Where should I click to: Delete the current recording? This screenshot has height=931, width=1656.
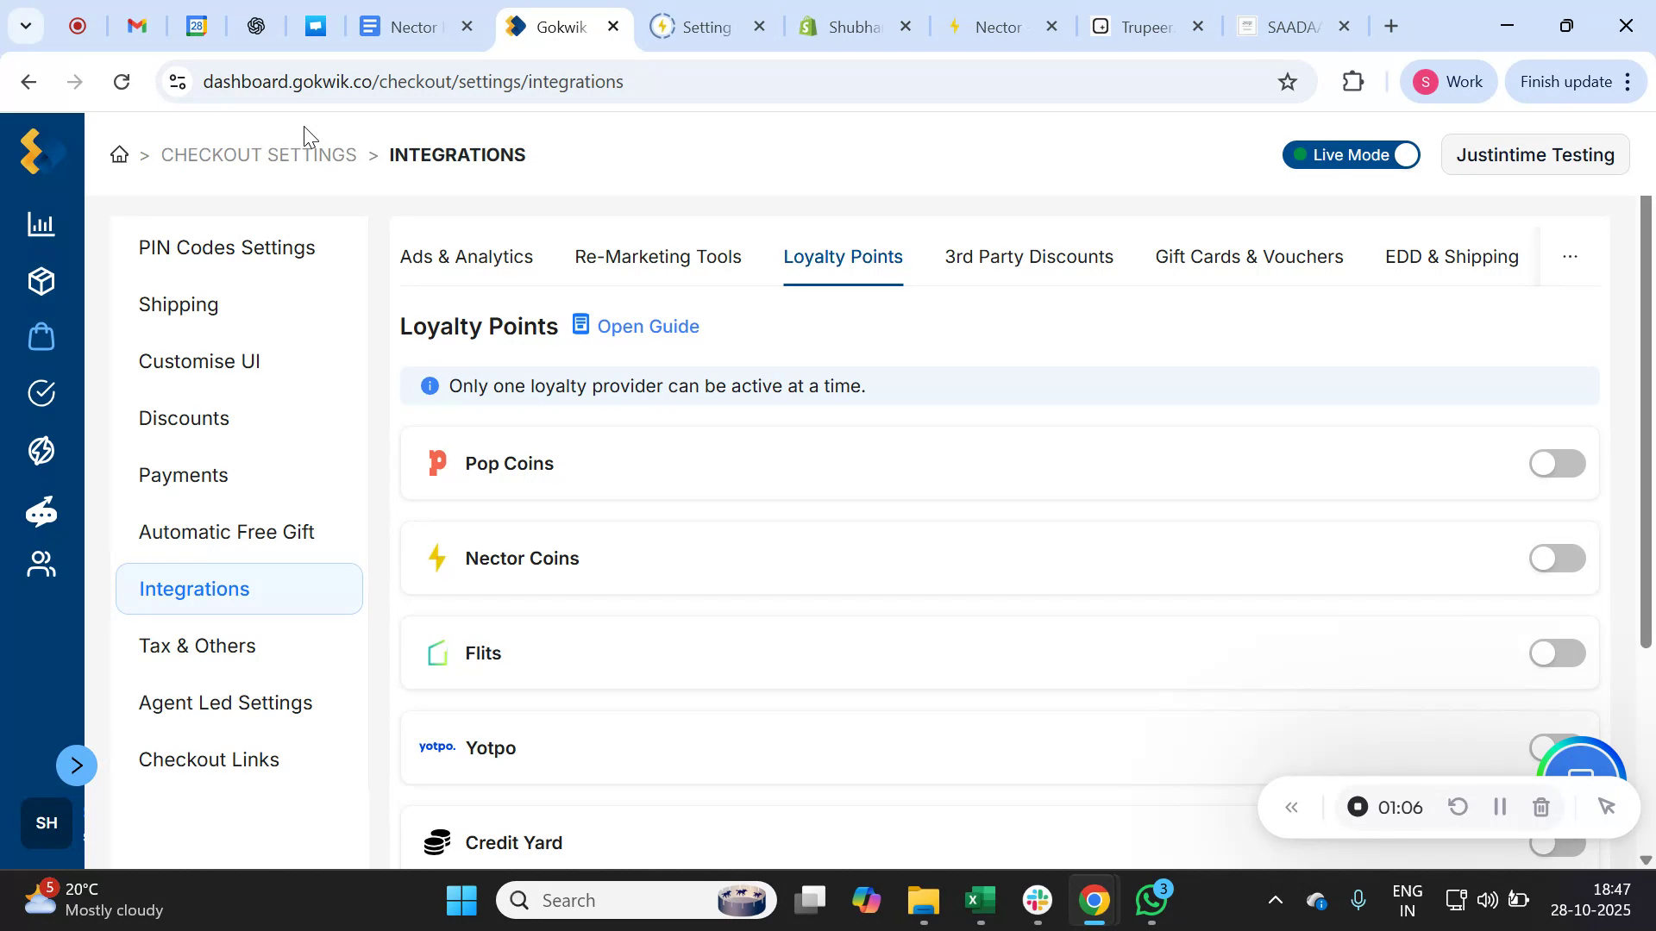point(1541,807)
